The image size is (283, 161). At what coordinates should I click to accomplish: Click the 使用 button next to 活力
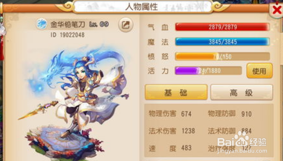coord(260,71)
